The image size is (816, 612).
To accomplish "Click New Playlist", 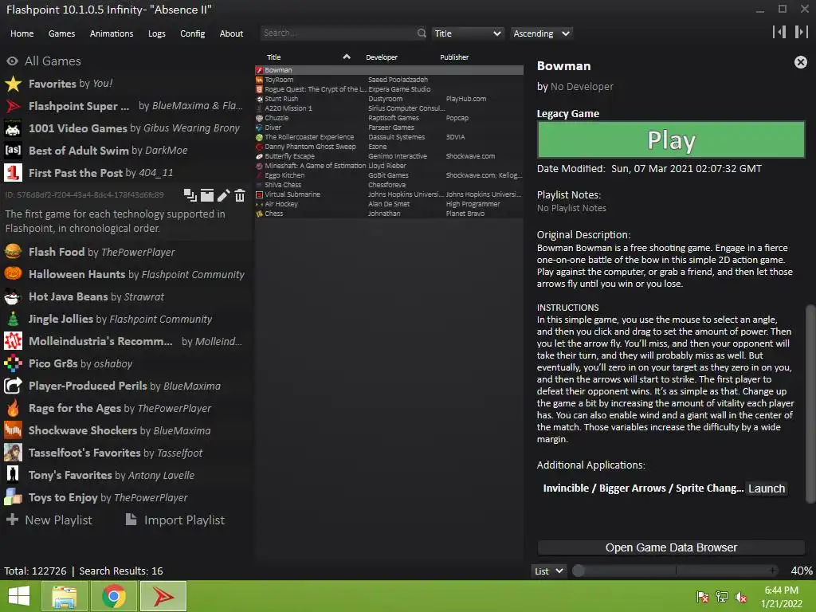I will point(49,520).
